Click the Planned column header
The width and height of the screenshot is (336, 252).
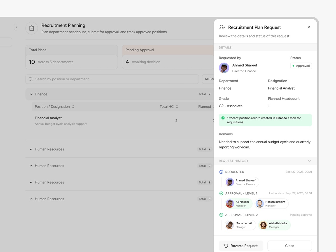click(205, 107)
